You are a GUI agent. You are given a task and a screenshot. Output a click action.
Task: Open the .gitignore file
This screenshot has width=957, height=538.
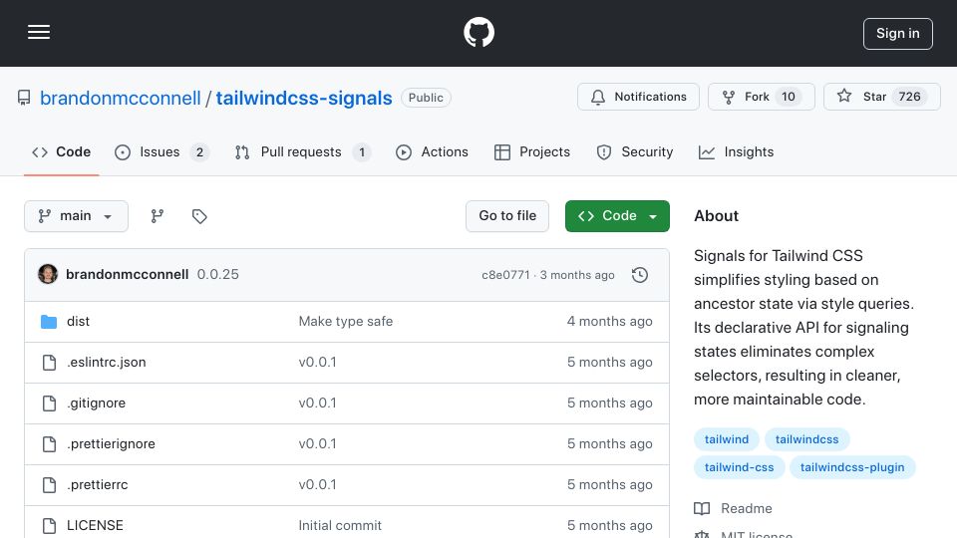96,403
